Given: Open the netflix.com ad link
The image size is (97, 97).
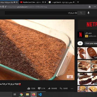Looking at the screenshot, I should click(92, 36).
